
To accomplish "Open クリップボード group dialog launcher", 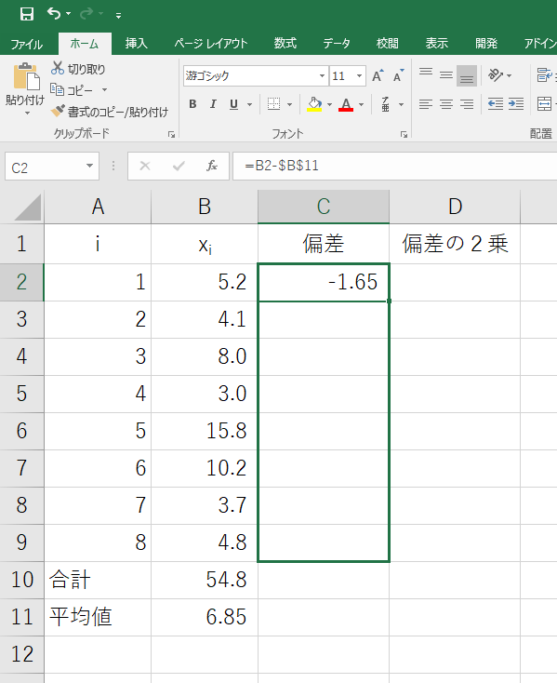I will [x=171, y=135].
